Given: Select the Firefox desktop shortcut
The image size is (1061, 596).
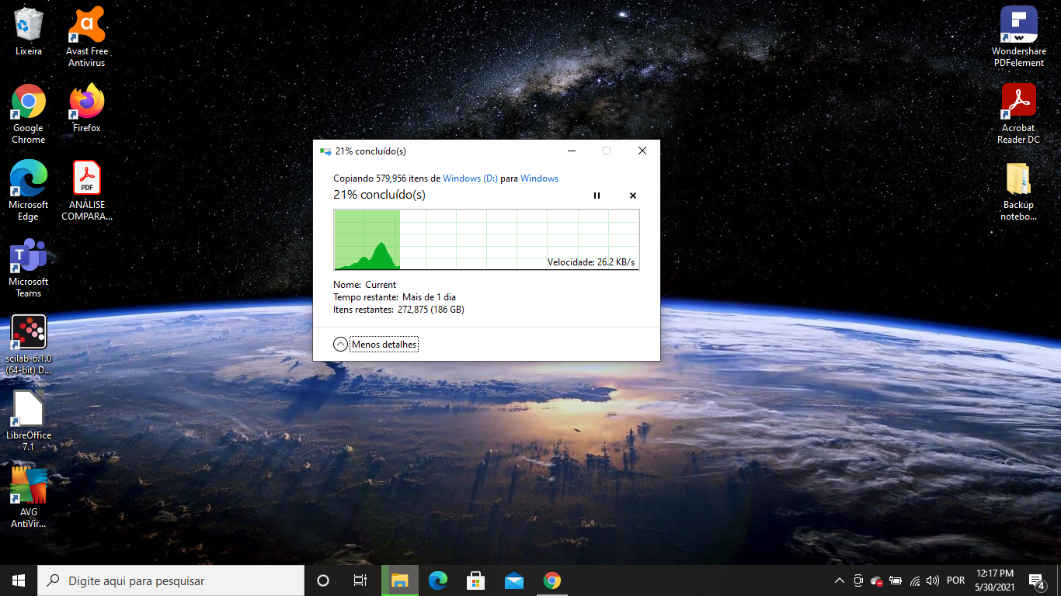Looking at the screenshot, I should click(87, 108).
